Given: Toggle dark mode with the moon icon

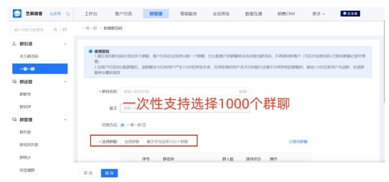Looking at the screenshot, I should (x=68, y=14).
